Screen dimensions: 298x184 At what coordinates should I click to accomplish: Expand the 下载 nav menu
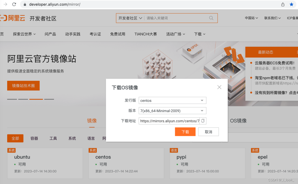199,34
